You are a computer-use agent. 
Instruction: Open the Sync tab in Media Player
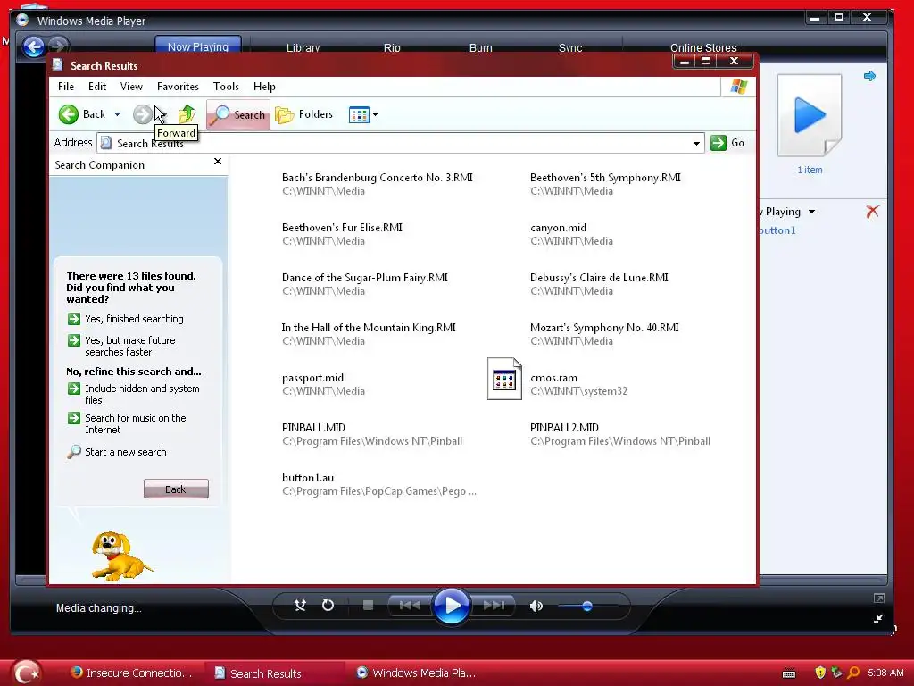pos(570,48)
